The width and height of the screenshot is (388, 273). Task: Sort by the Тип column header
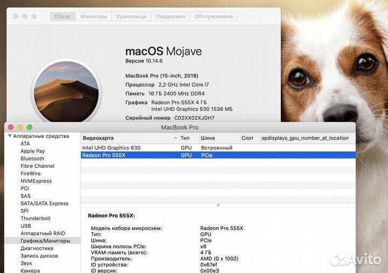click(x=185, y=138)
